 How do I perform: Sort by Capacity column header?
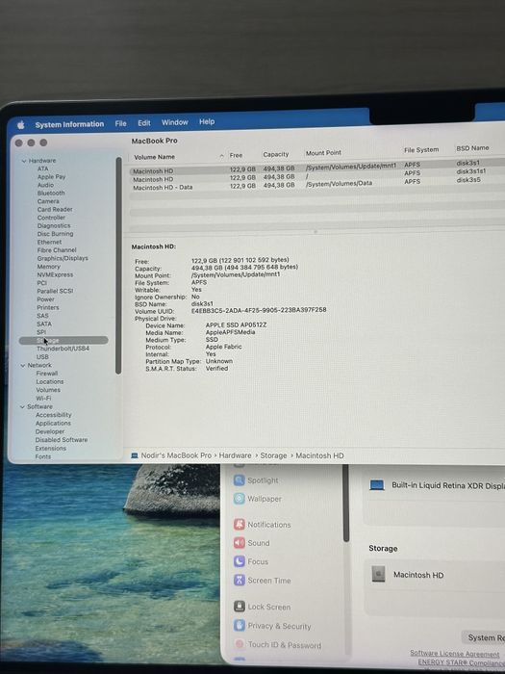[276, 154]
